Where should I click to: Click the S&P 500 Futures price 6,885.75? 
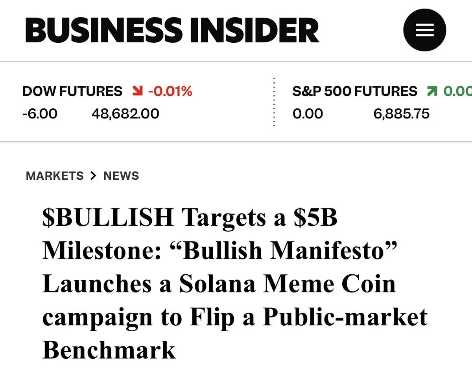click(401, 114)
